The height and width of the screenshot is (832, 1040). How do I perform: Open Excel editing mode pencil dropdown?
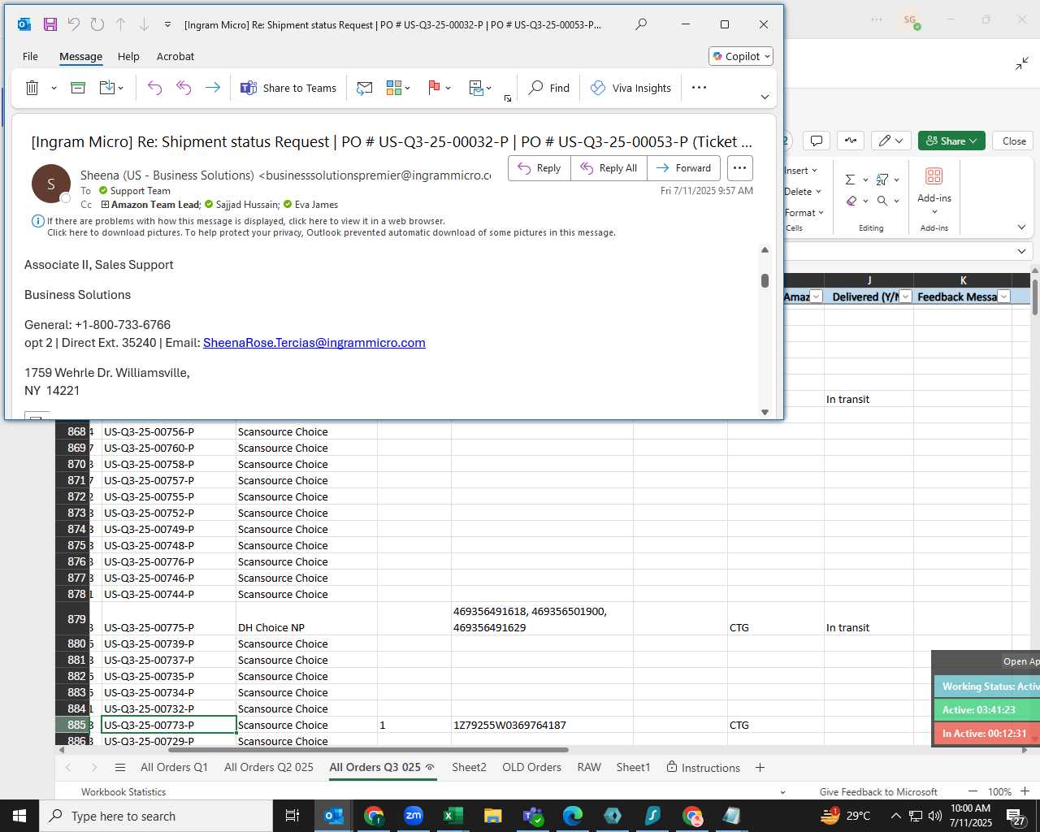(890, 141)
